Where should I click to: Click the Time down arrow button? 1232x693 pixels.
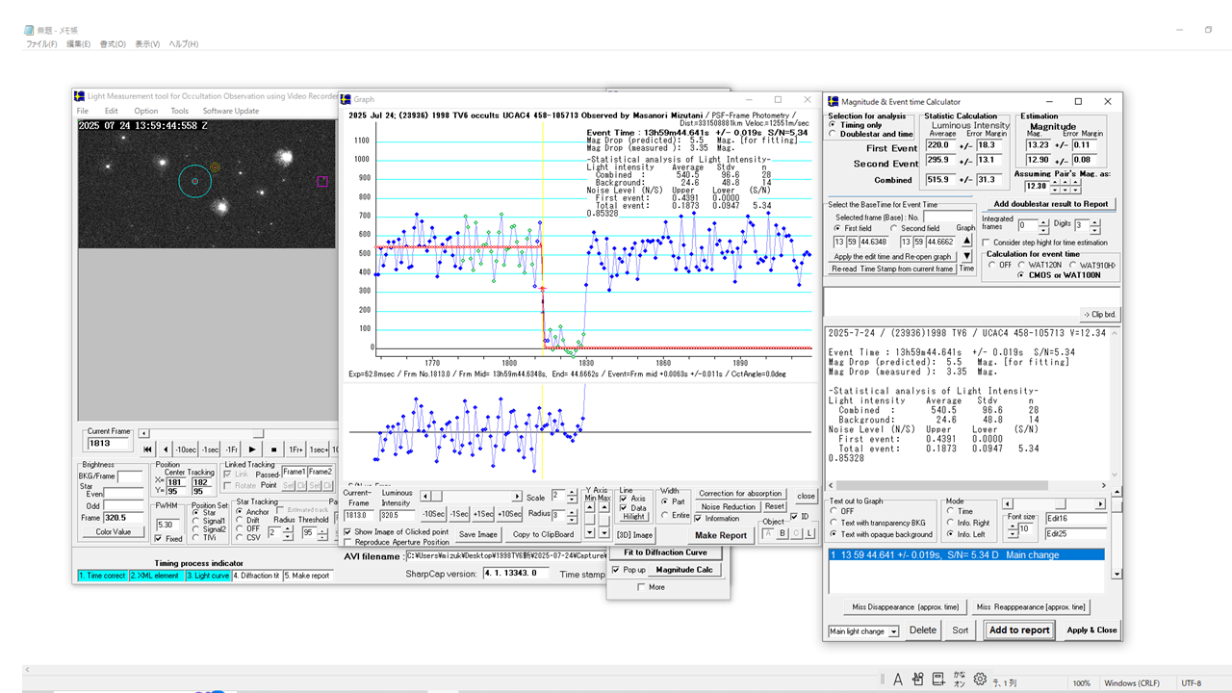pos(967,256)
